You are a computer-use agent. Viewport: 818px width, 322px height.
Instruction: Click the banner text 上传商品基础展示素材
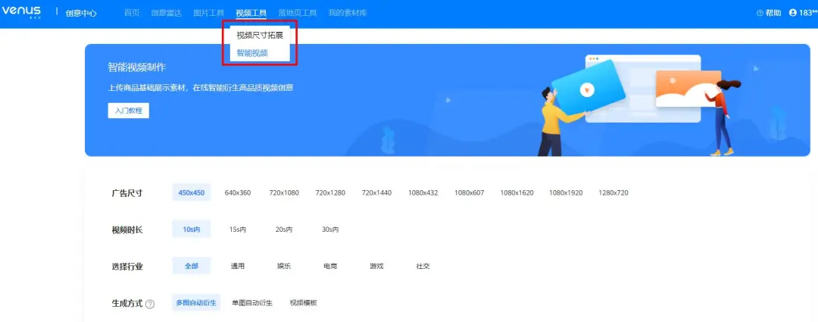(146, 88)
